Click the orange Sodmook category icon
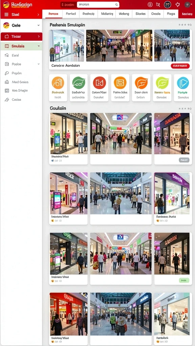 (x=58, y=83)
